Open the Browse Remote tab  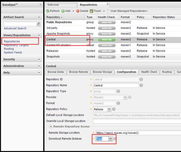click(x=79, y=72)
